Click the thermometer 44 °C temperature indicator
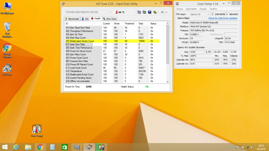269x151 pixels. coord(120,12)
